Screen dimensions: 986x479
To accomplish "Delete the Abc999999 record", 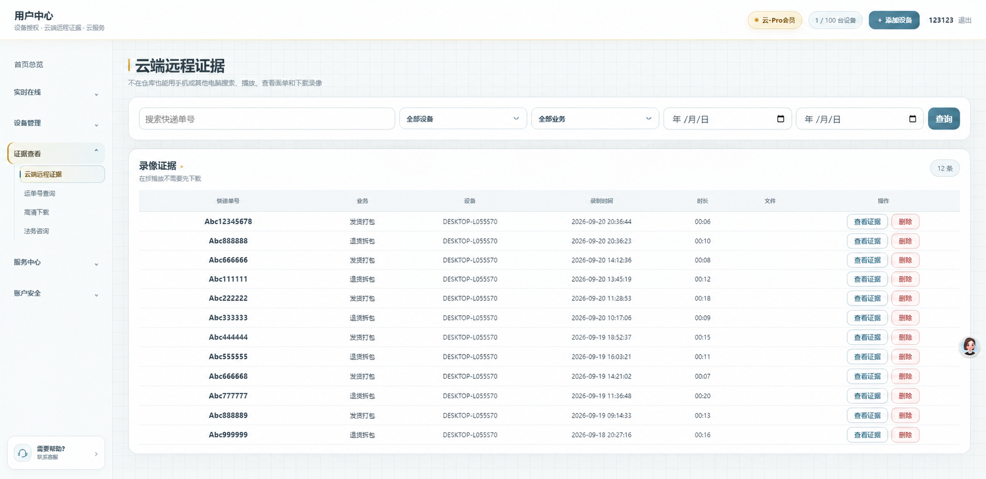I will click(905, 435).
